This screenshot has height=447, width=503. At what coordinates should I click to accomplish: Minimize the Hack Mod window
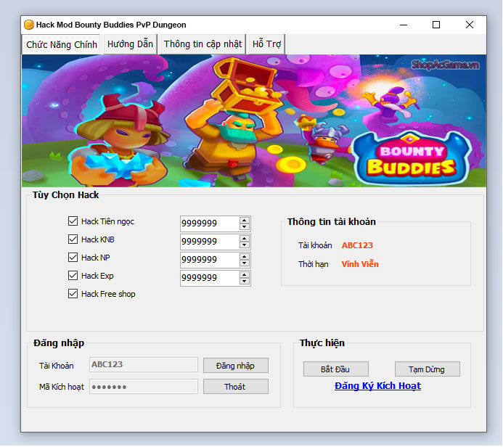(404, 25)
